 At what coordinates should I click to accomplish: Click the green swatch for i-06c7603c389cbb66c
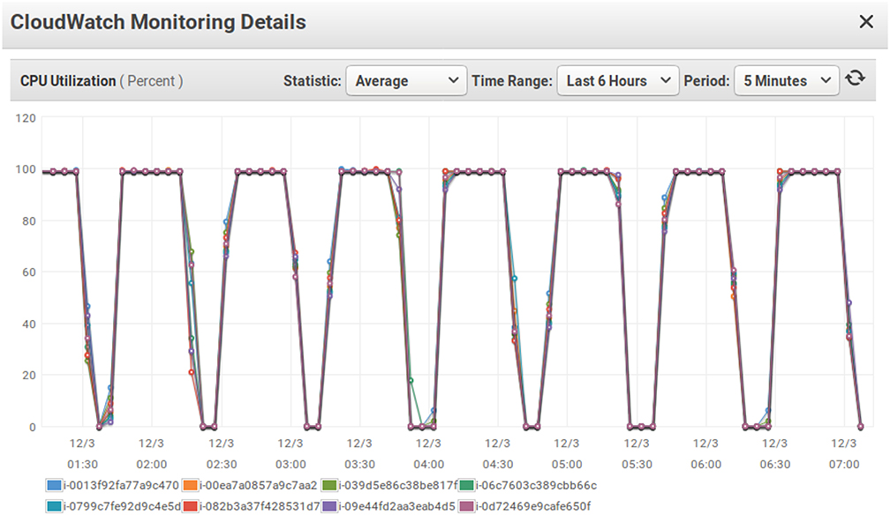point(466,486)
